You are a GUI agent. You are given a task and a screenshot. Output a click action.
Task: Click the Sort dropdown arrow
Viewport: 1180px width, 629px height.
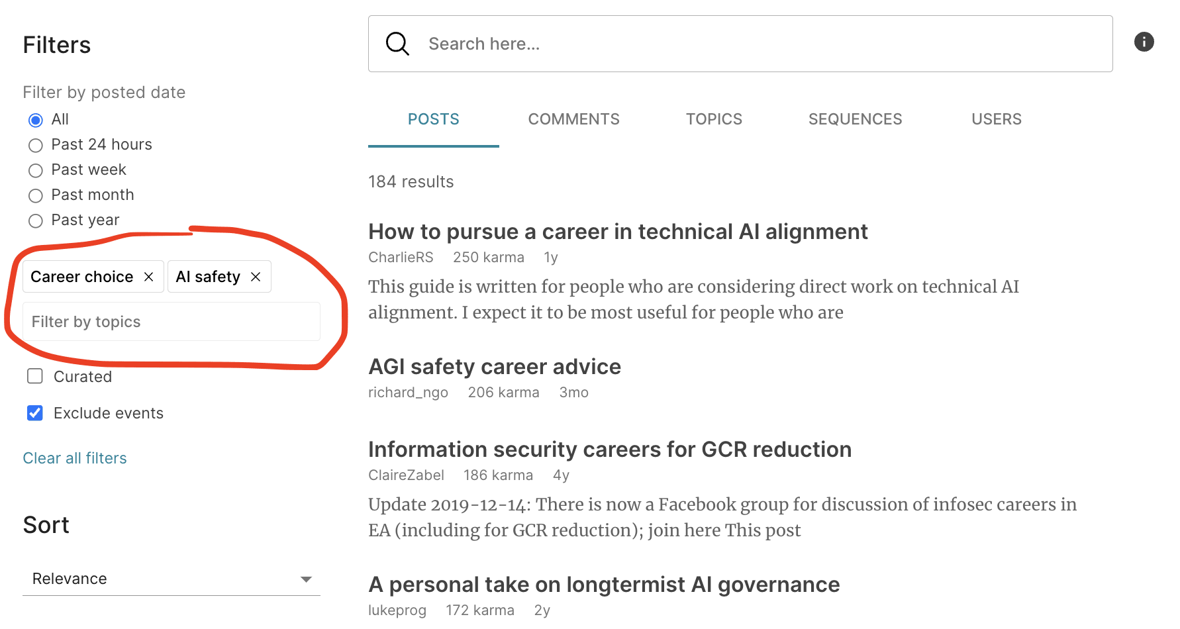306,579
